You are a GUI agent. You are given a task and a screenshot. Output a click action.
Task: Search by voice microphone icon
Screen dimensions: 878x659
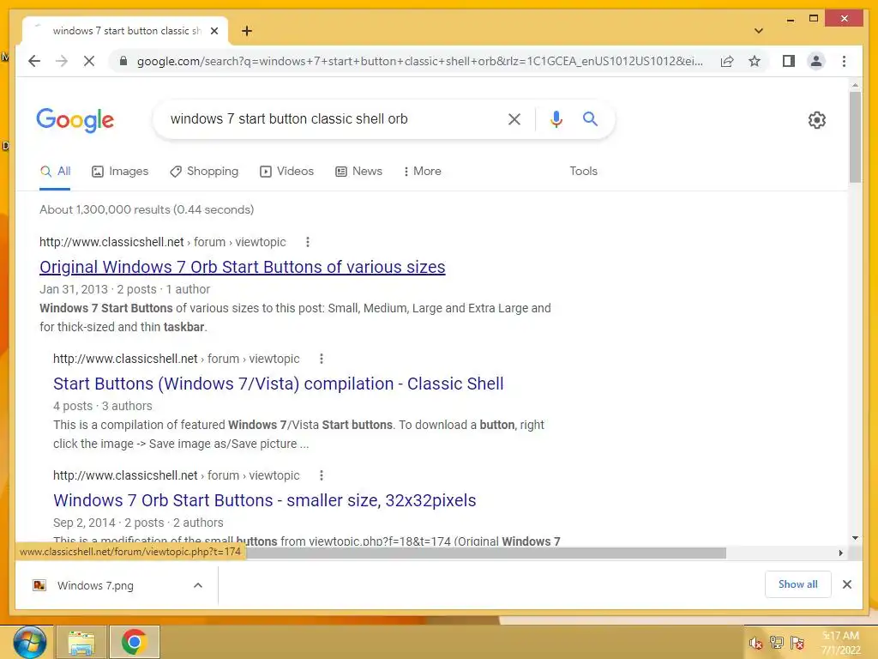click(x=556, y=118)
